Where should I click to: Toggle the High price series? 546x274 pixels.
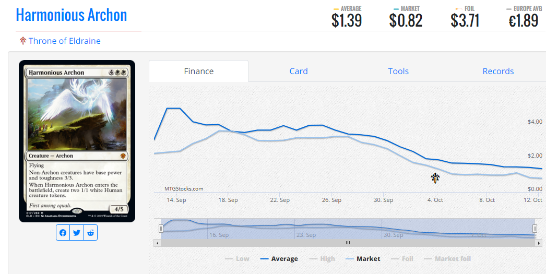322,259
